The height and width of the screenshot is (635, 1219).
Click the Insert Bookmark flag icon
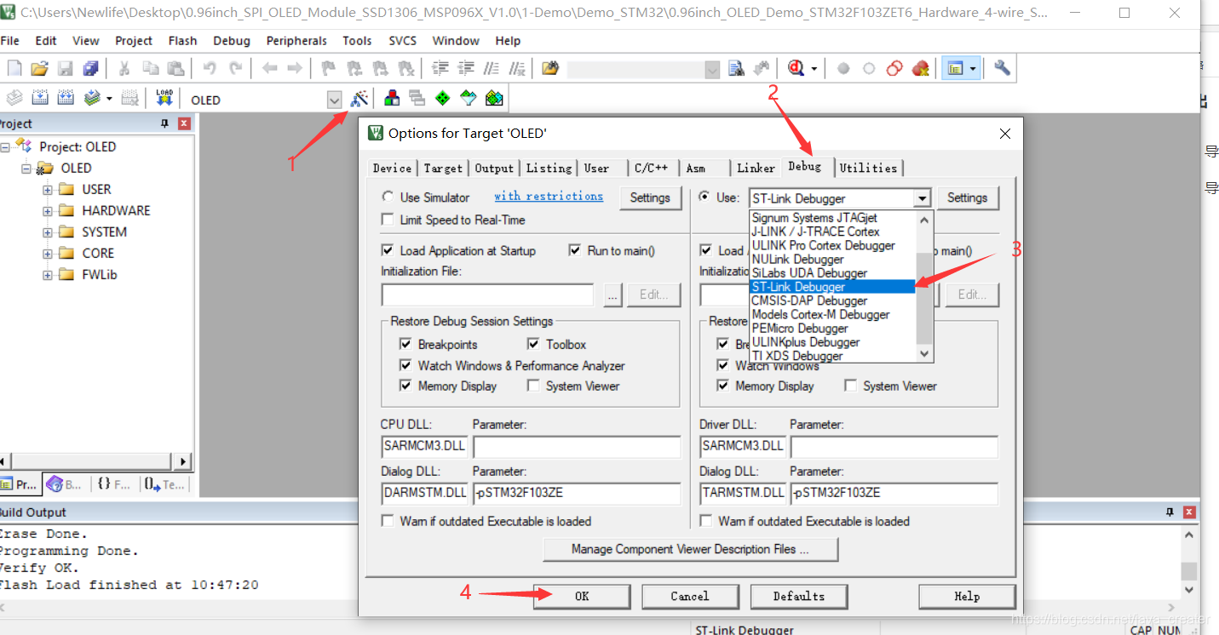click(x=329, y=69)
